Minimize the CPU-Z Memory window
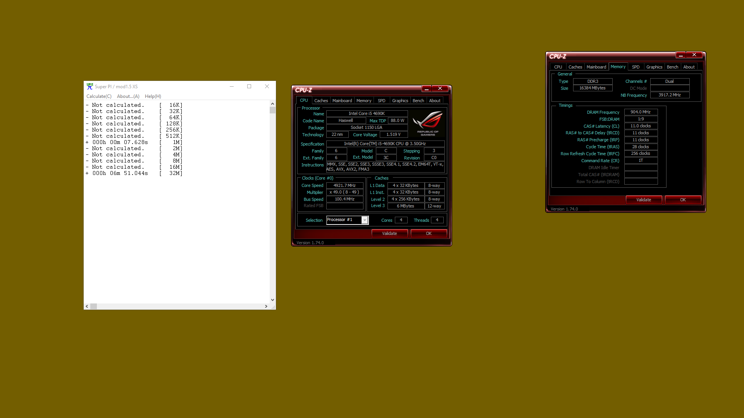This screenshot has width=744, height=418. 681,55
